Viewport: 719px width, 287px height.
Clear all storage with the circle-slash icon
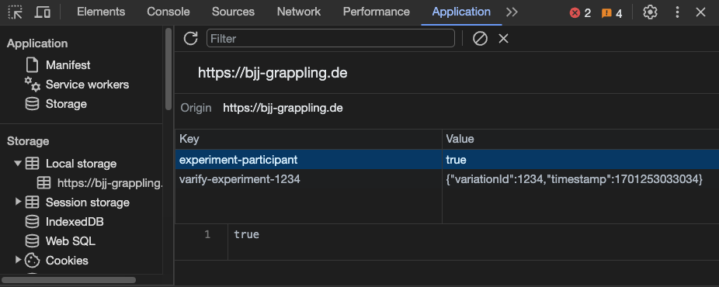point(480,39)
